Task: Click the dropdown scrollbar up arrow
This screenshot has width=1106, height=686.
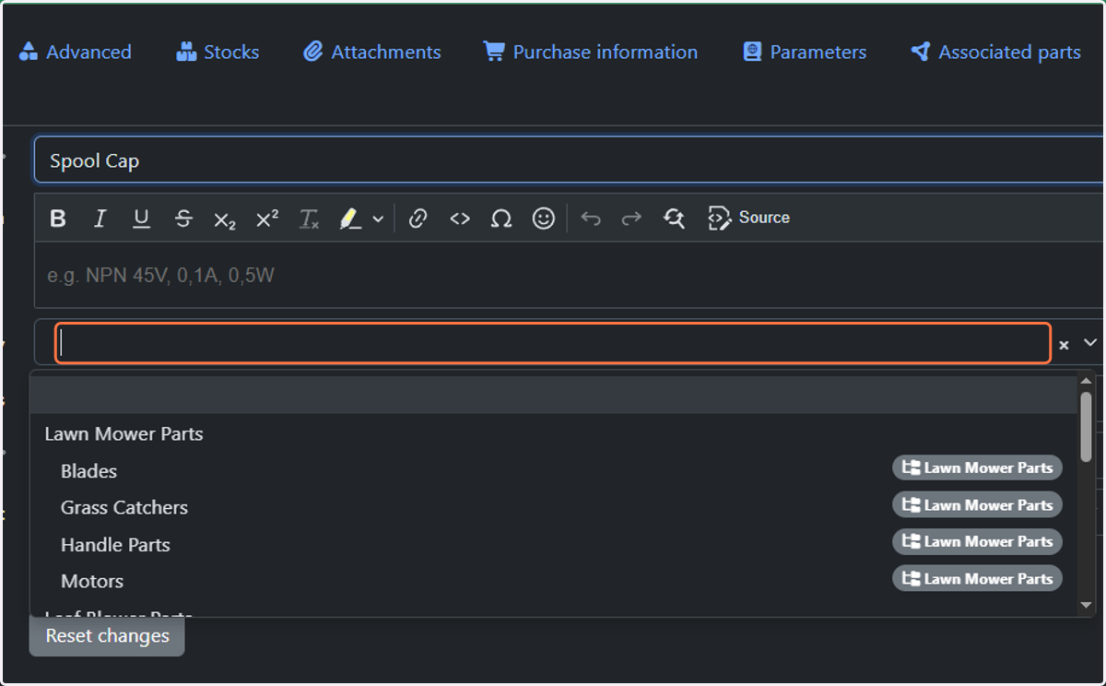Action: (x=1086, y=382)
